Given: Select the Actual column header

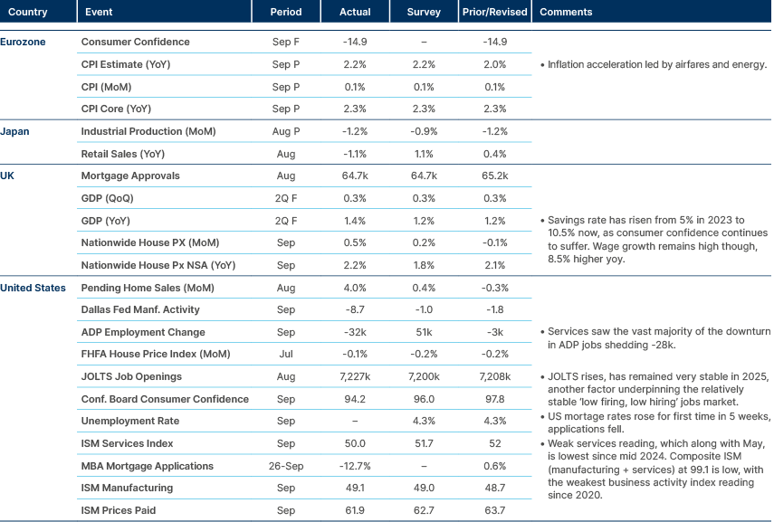Looking at the screenshot, I should tap(355, 11).
